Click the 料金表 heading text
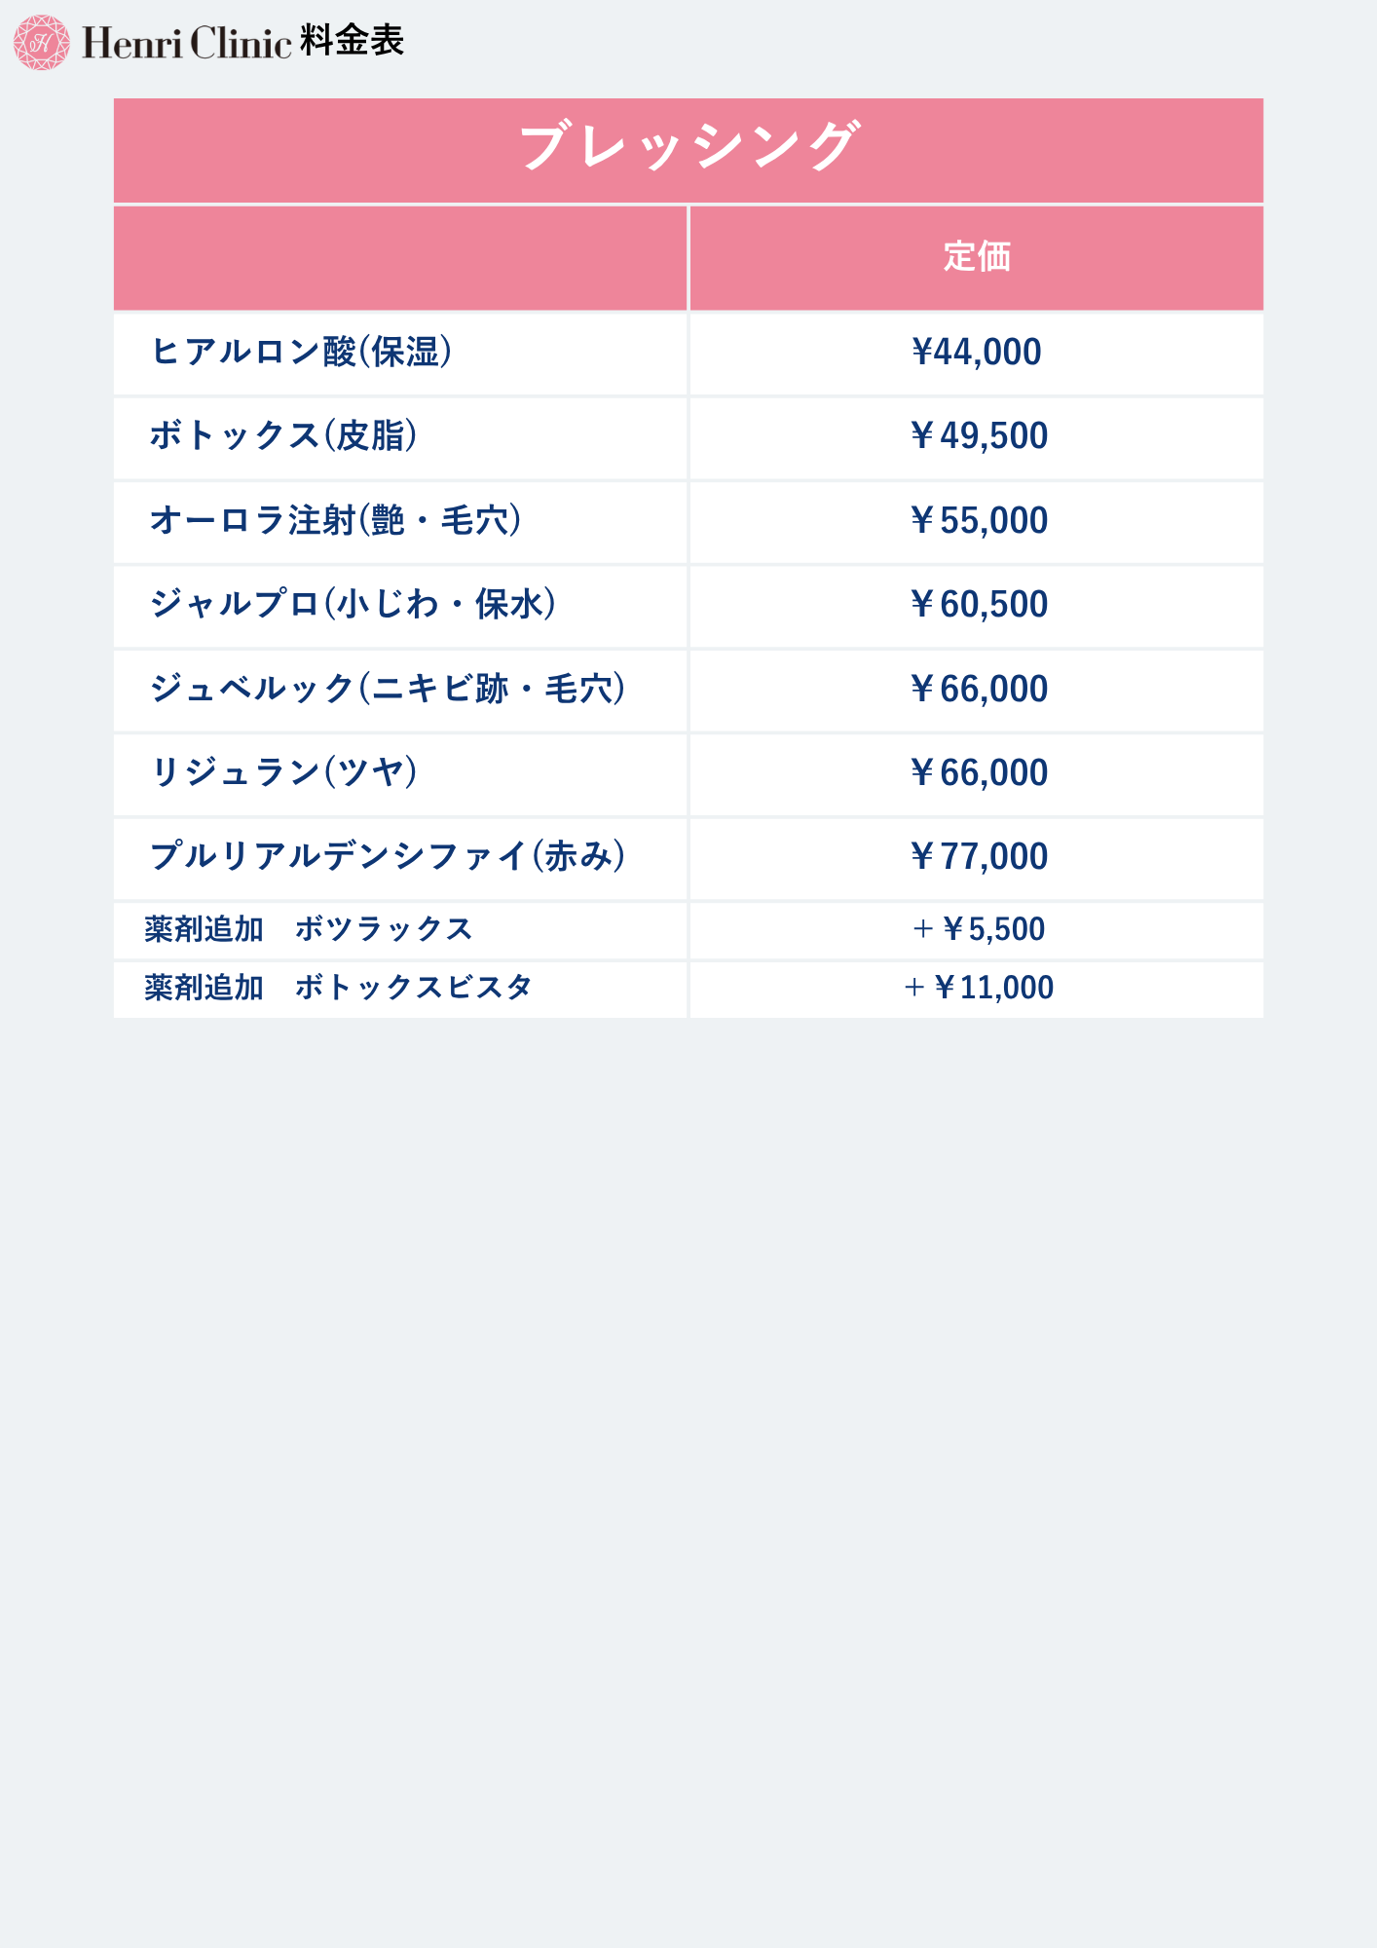 coord(352,41)
